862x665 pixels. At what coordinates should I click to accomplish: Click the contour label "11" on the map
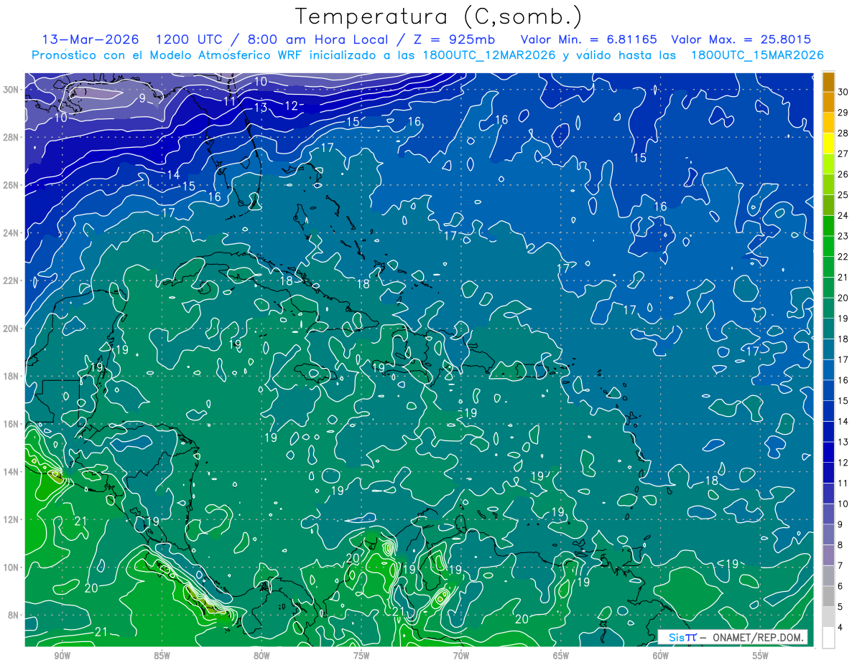pos(229,101)
